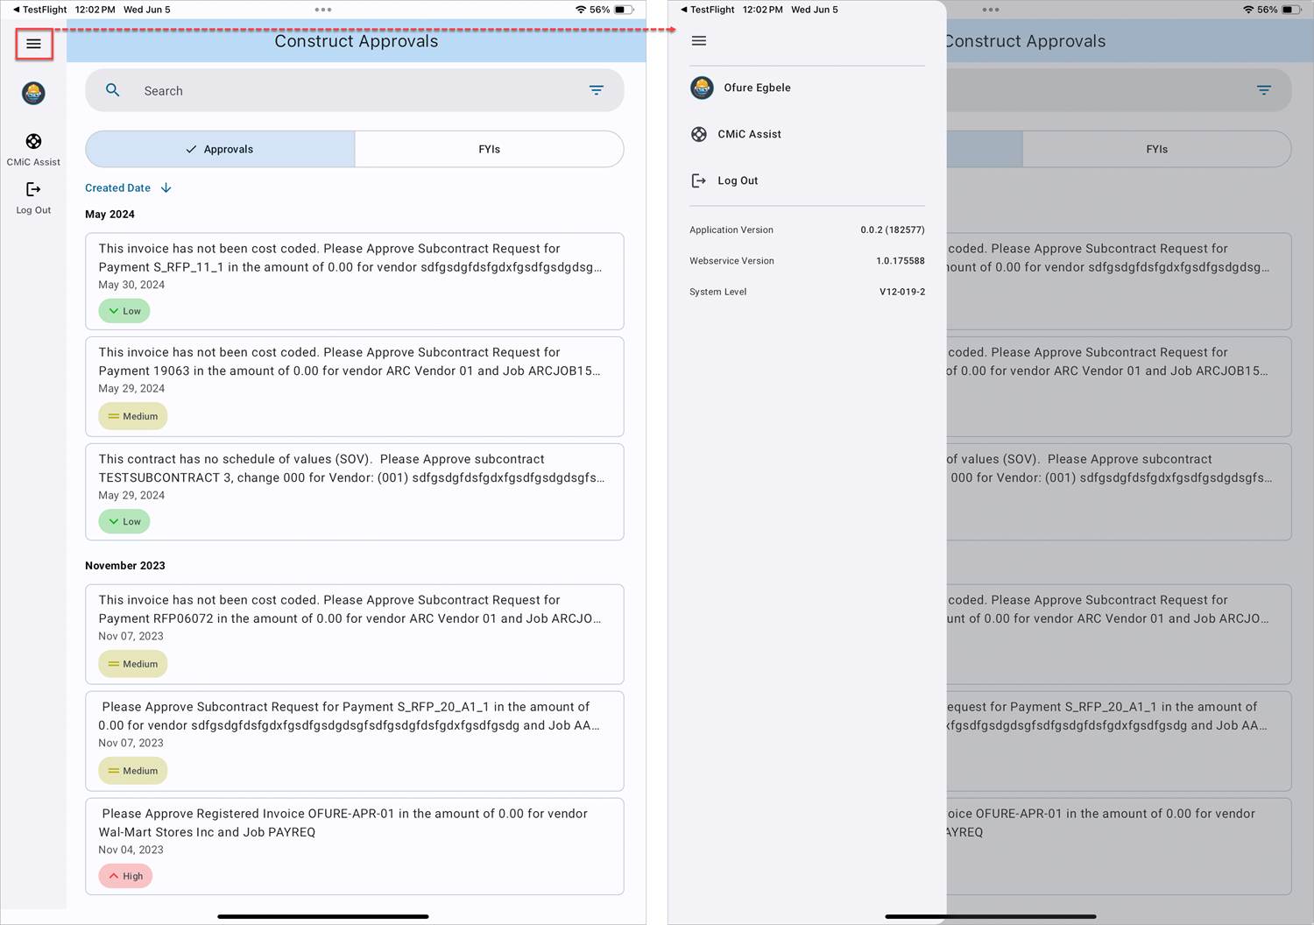Screen dimensions: 1314x925
Task: Tap the May 2024 section header
Action: pyautogui.click(x=109, y=215)
